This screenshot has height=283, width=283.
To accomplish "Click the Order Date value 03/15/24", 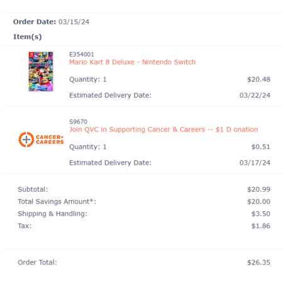I will [x=74, y=22].
